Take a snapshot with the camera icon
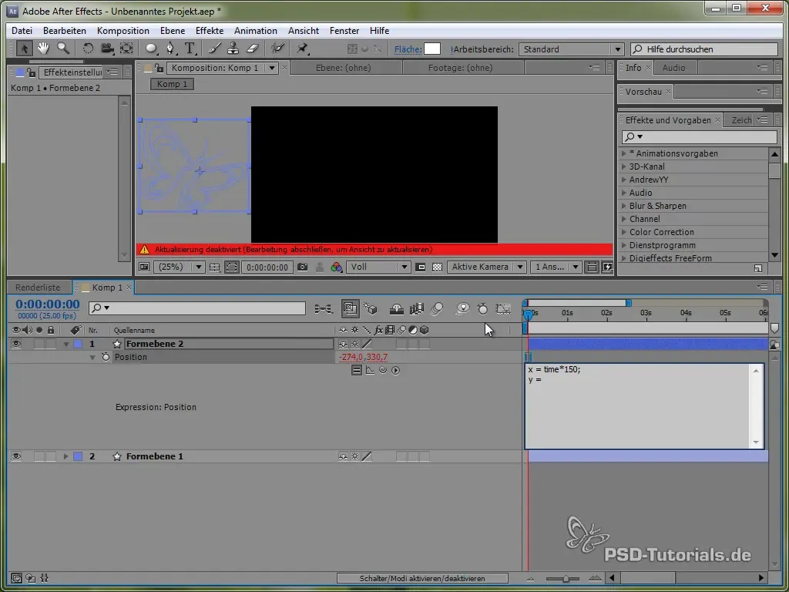 (x=302, y=267)
